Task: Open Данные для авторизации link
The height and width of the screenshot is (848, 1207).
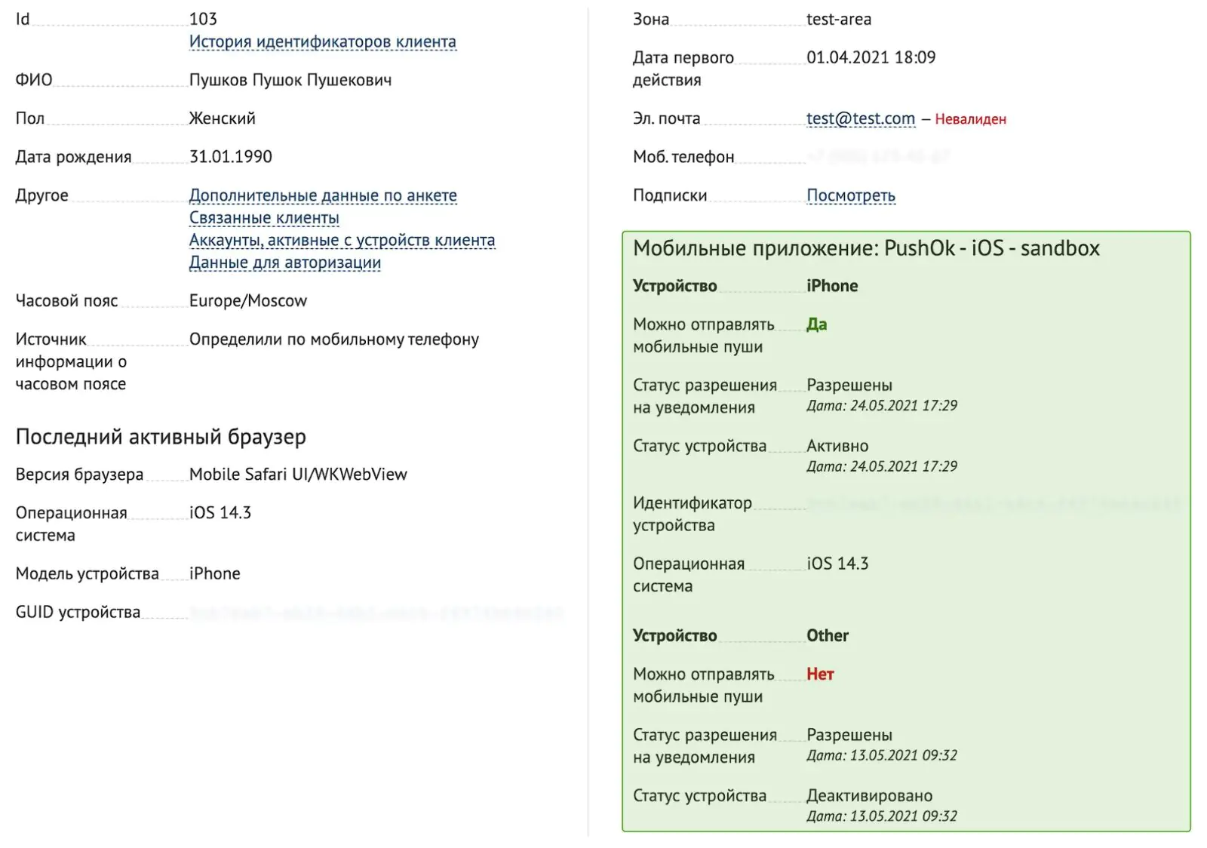Action: [x=284, y=263]
